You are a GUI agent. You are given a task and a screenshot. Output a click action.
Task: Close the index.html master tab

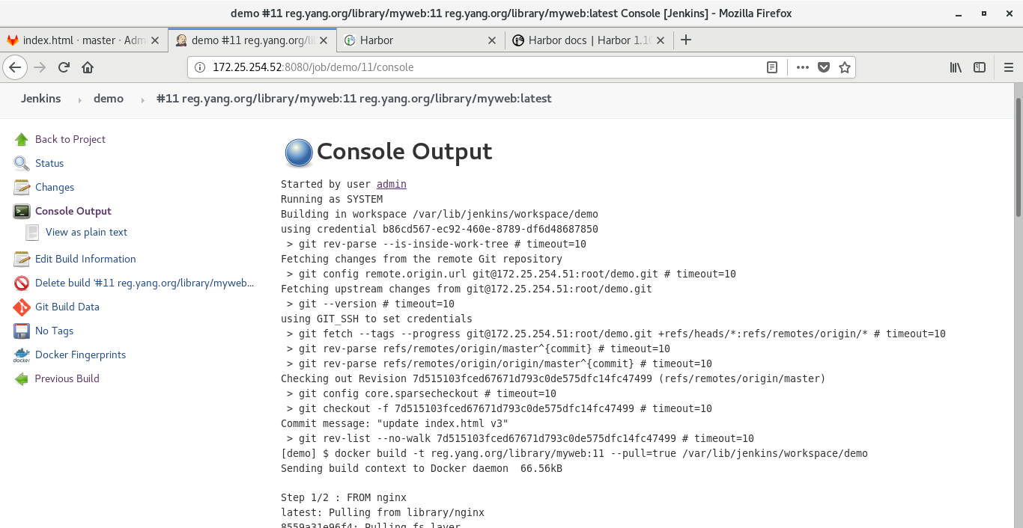click(155, 40)
